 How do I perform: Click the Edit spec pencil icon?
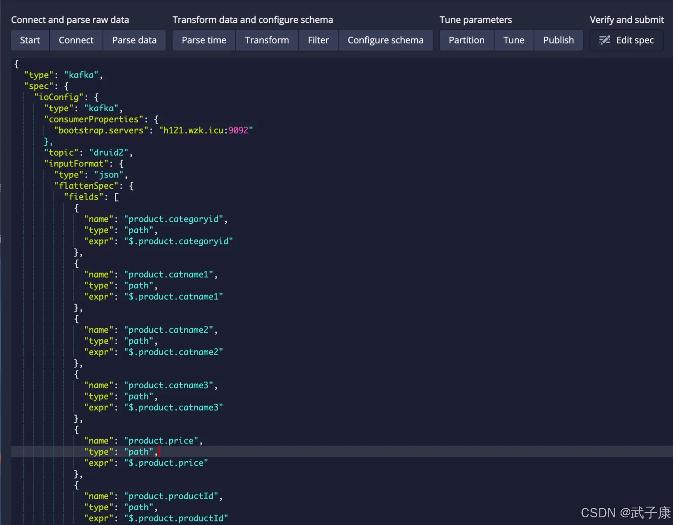[x=604, y=40]
